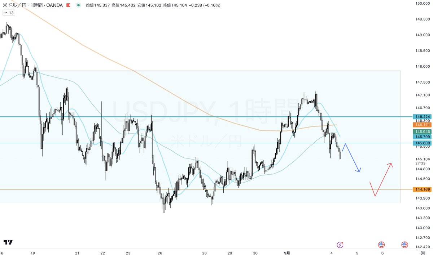Click date 19 on the time axis
Screen dimensions: 433x255
pos(33,253)
